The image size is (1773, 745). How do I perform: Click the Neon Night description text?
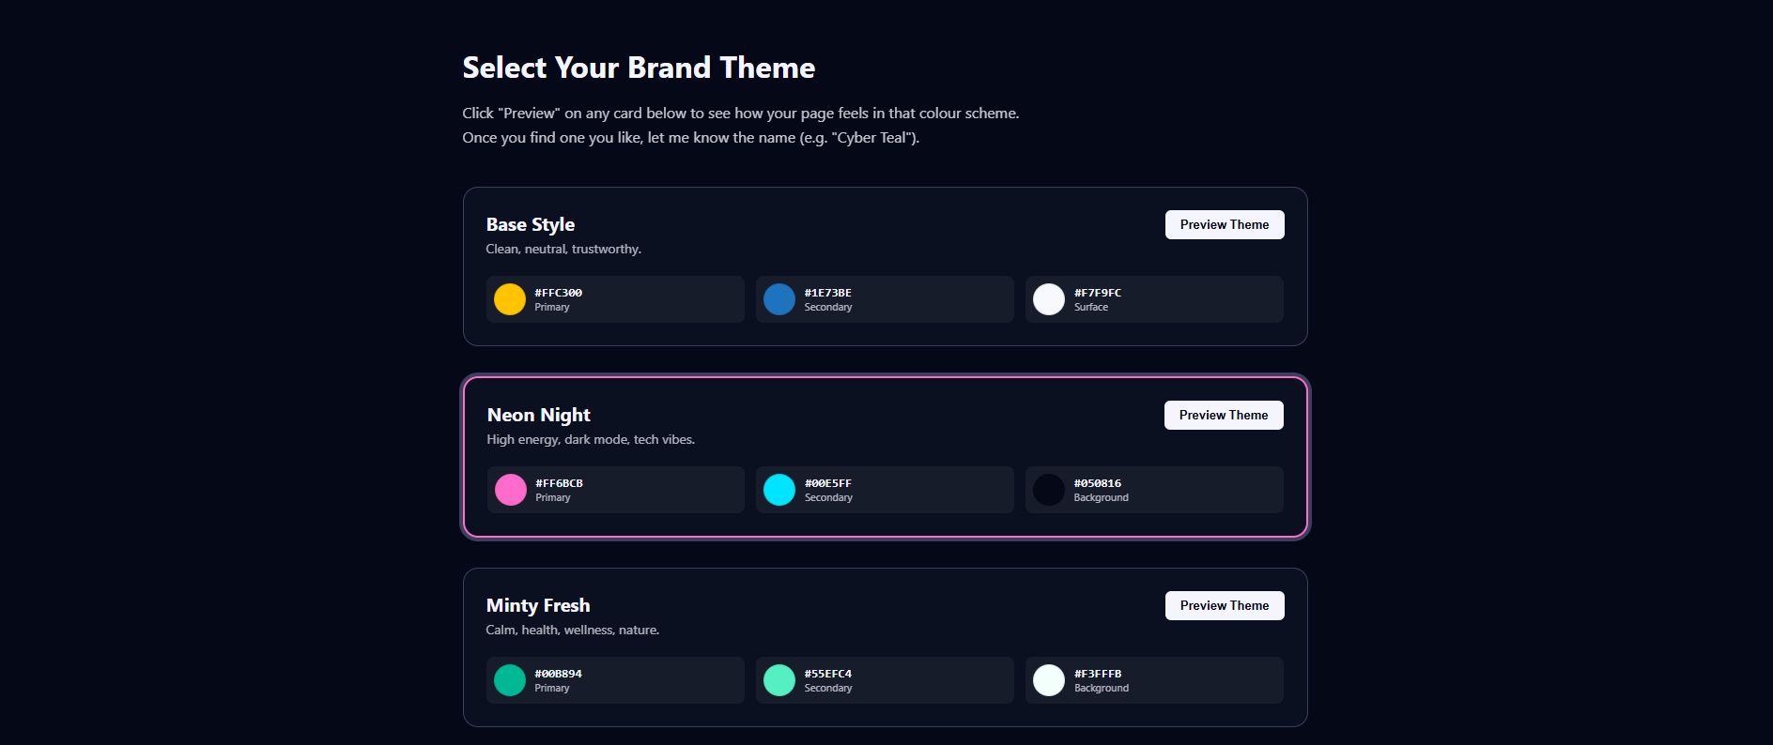click(x=590, y=439)
